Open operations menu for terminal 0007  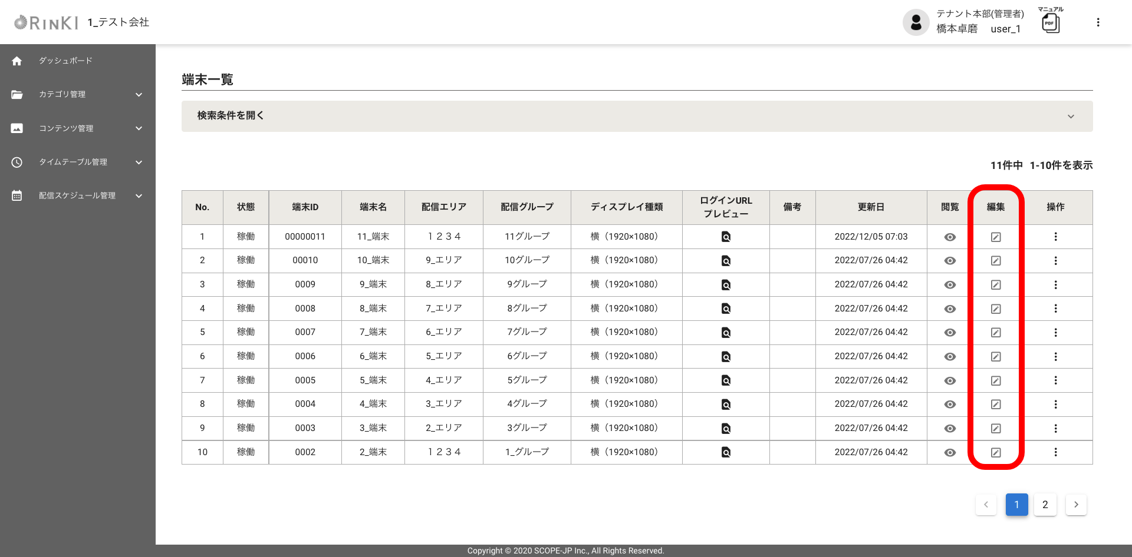pos(1055,333)
